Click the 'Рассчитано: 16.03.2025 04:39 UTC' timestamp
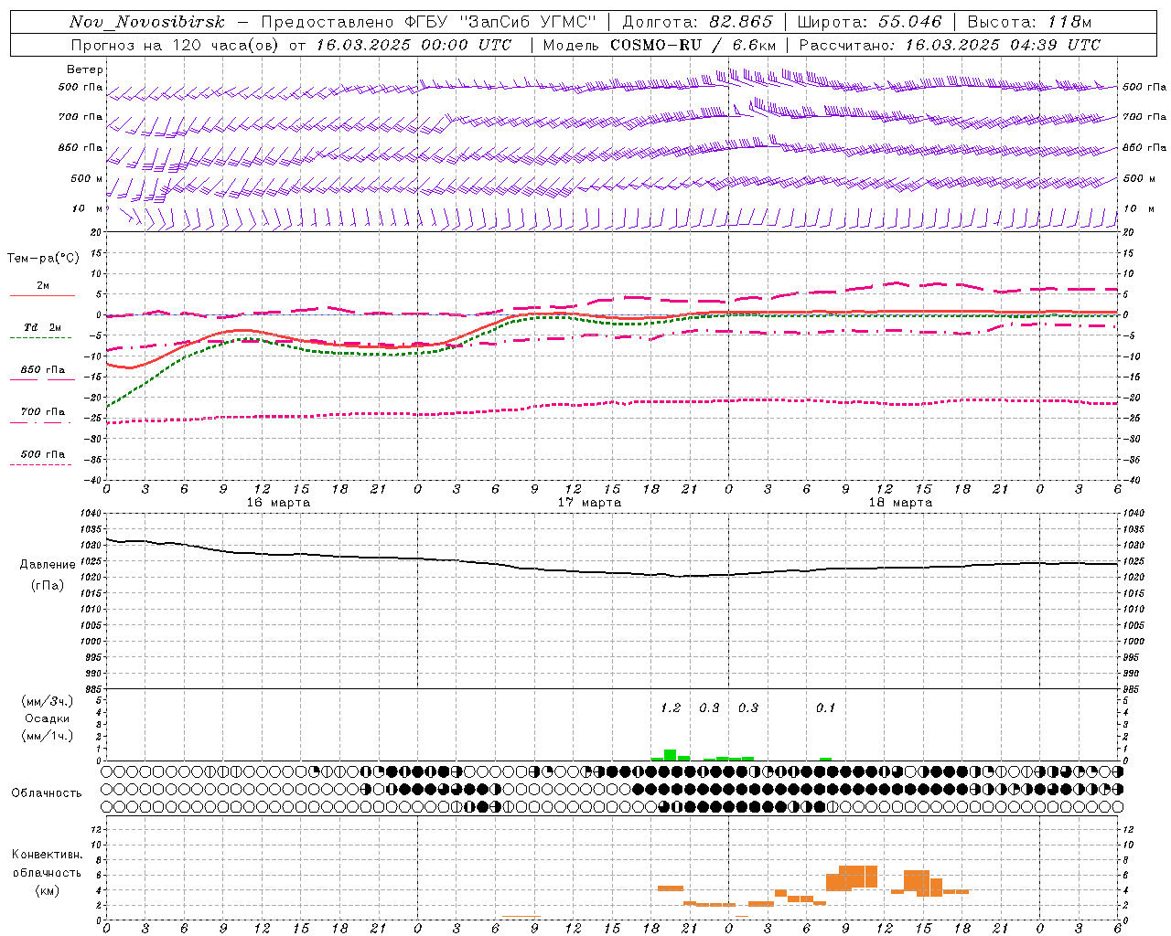Viewport: 1171px width, 936px height. [x=950, y=45]
